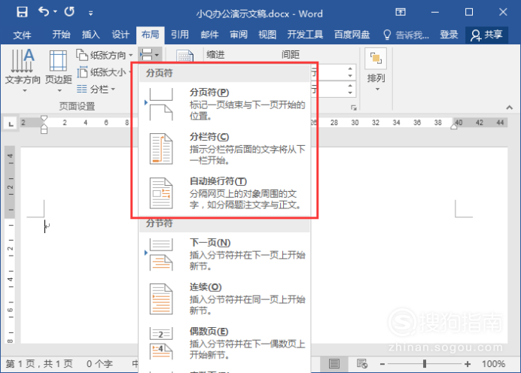Click the 100% zoom level
The image size is (521, 373).
point(493,364)
